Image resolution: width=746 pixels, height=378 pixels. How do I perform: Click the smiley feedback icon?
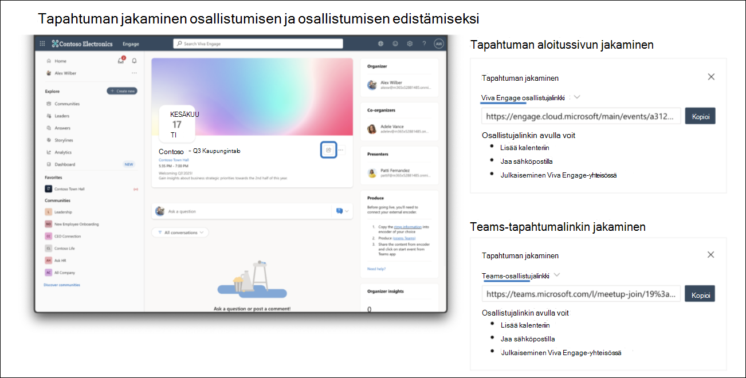(x=395, y=44)
